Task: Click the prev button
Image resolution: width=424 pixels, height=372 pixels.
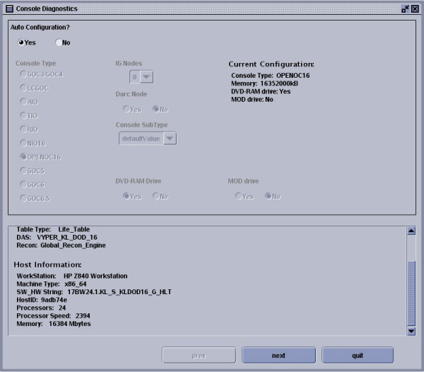Action: click(x=199, y=356)
